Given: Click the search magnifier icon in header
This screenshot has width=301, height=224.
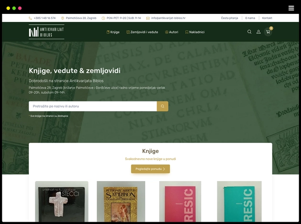Looking at the screenshot, I should tap(249, 32).
